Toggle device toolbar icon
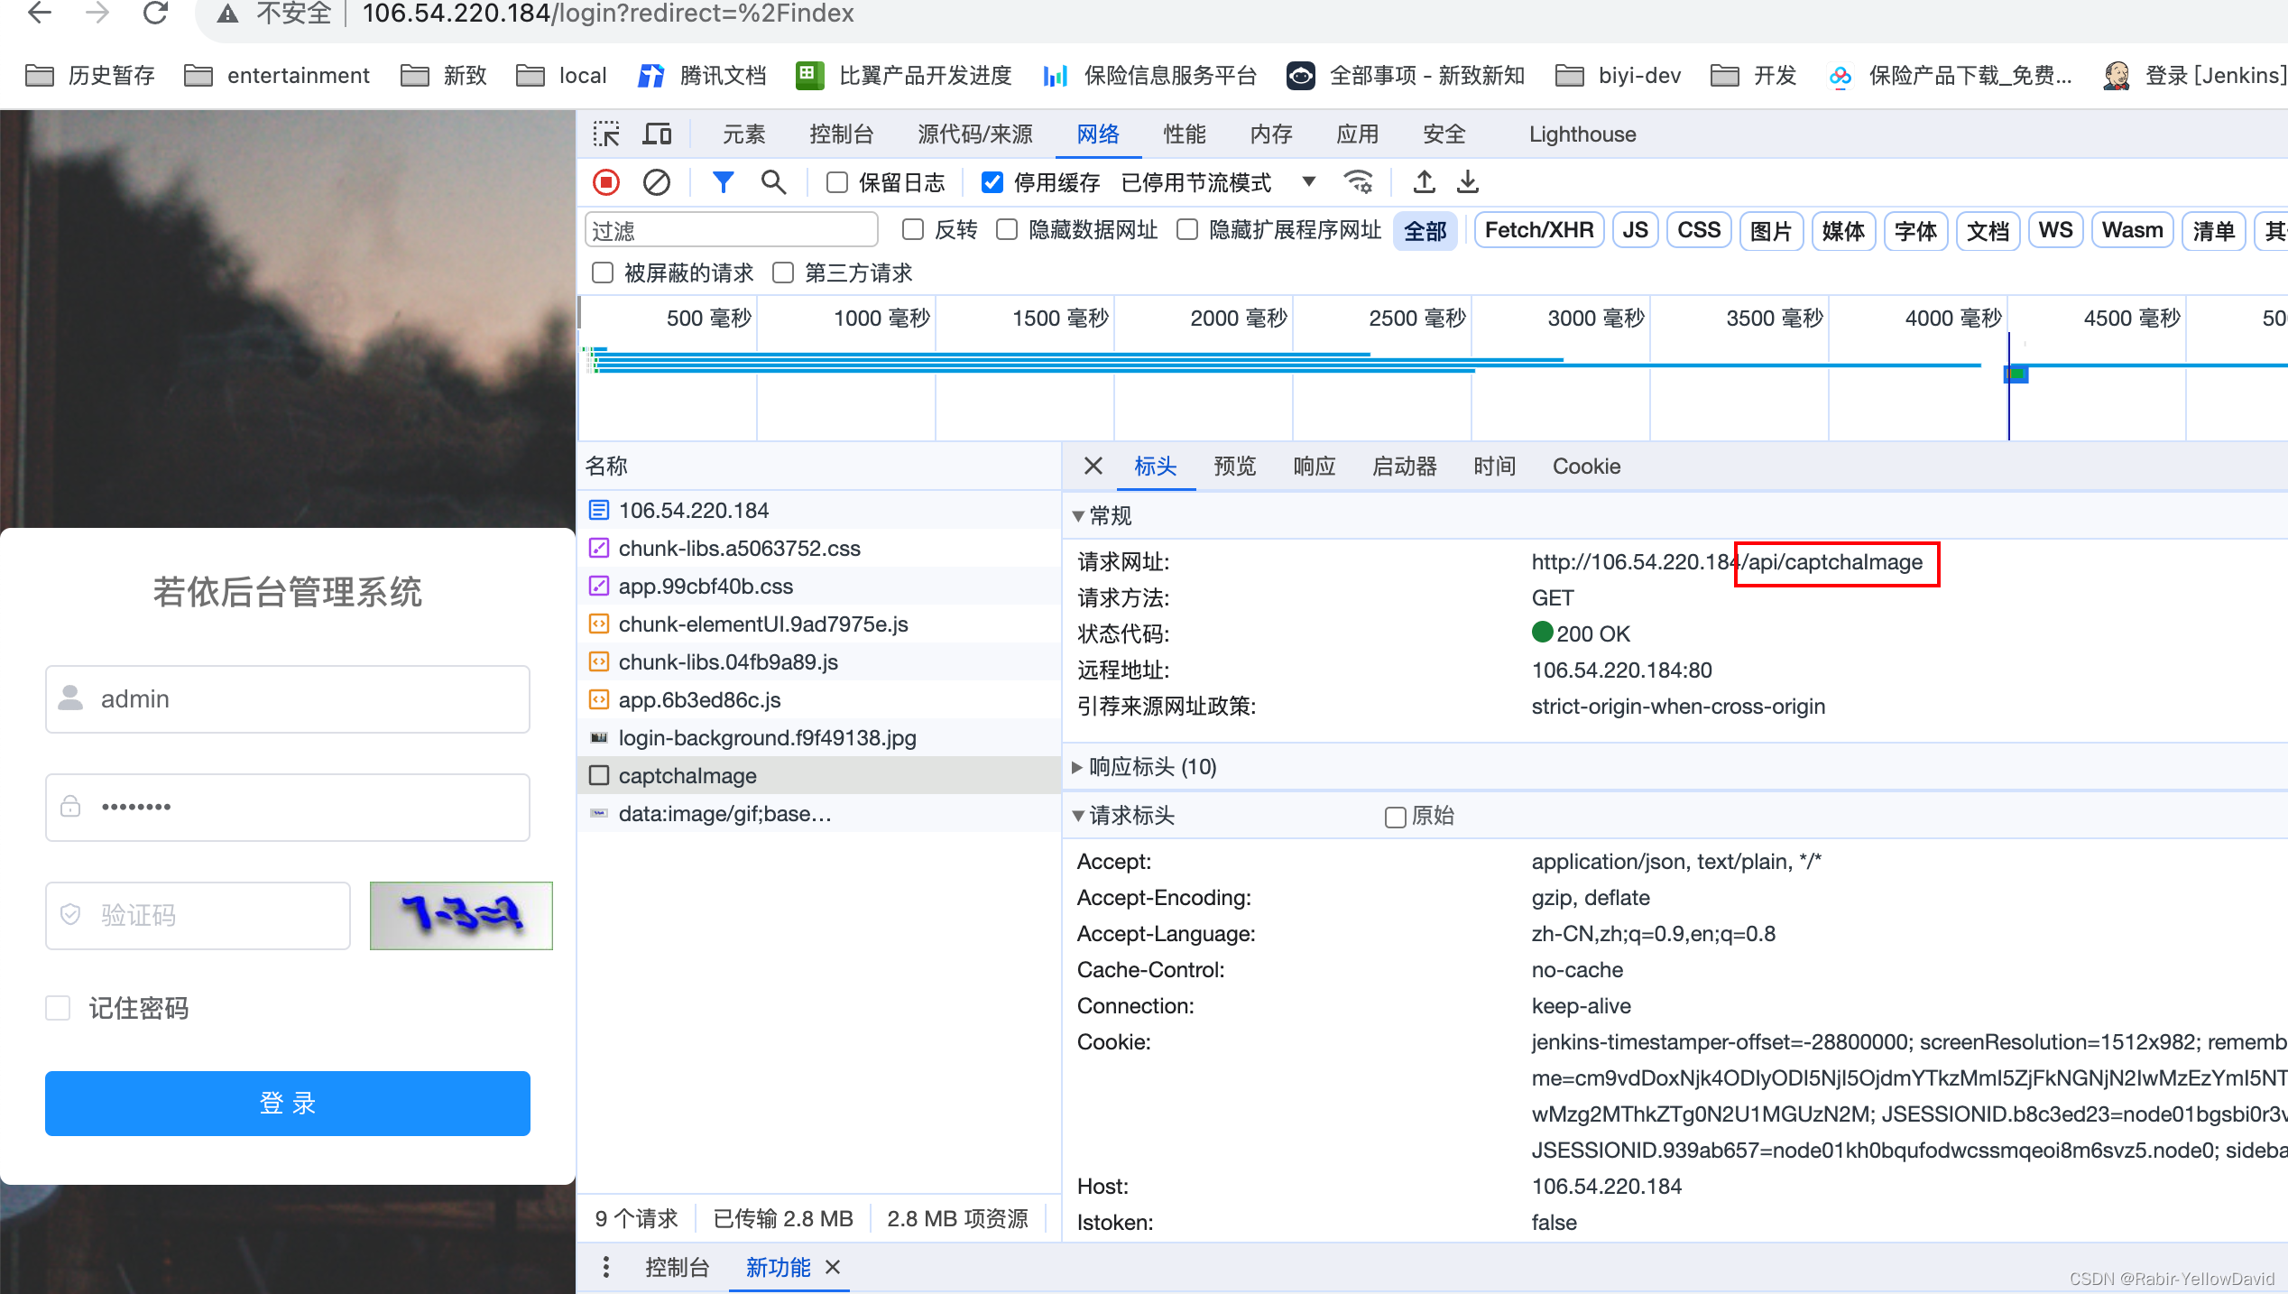The height and width of the screenshot is (1294, 2288). (657, 134)
